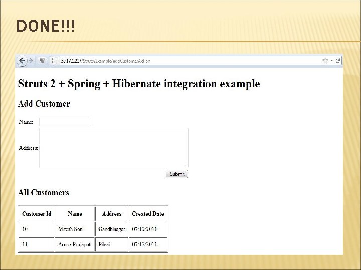This screenshot has width=361, height=270.
Task: Click the Created Date column header
Action: pyautogui.click(x=148, y=214)
